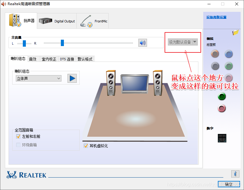Click the blue rear panel audio jack
This screenshot has height=190, width=244.
[x=228, y=54]
